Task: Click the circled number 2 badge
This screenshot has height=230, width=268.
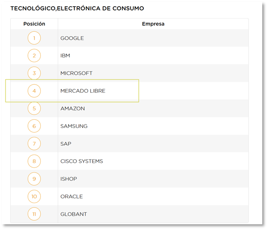Action: [34, 56]
